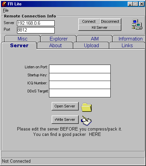The width and height of the screenshot is (146, 166).
Task: Click the Connect button
Action: (89, 21)
